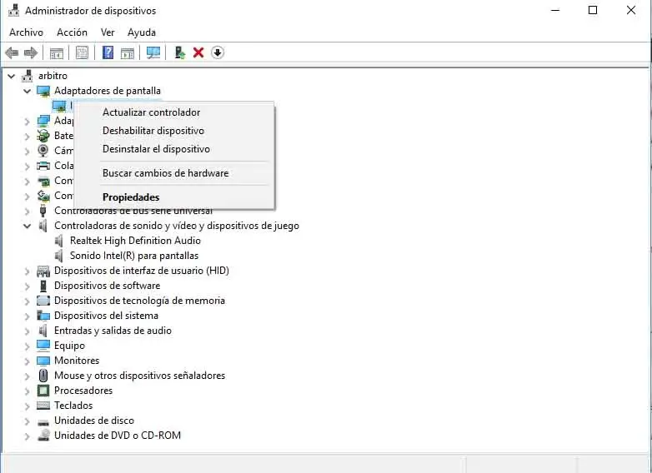The image size is (652, 473).
Task: Expand Unidades de DVD o CD-ROM
Action: (27, 436)
